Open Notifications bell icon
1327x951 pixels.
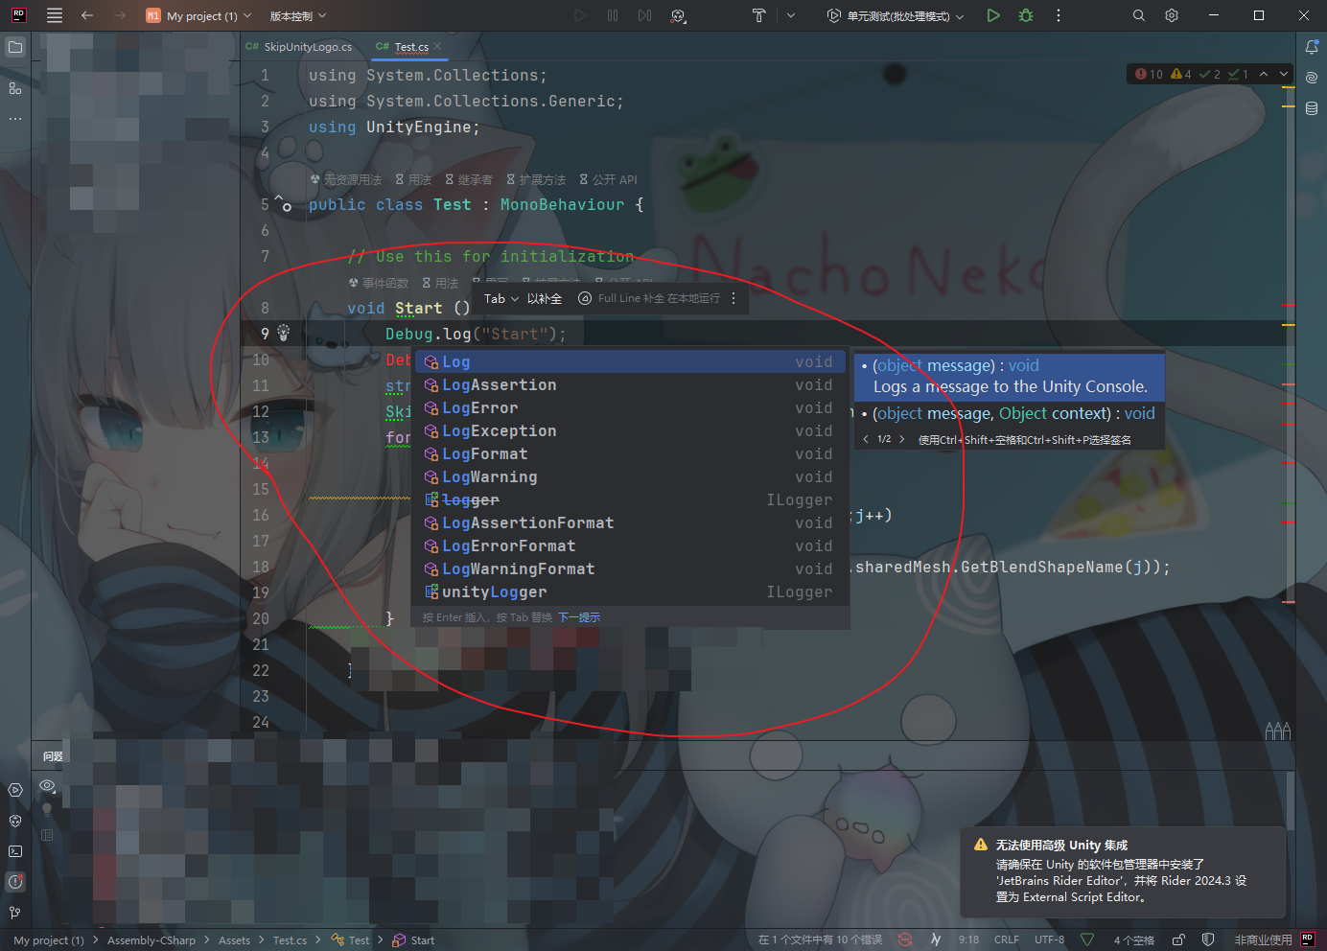[1312, 47]
